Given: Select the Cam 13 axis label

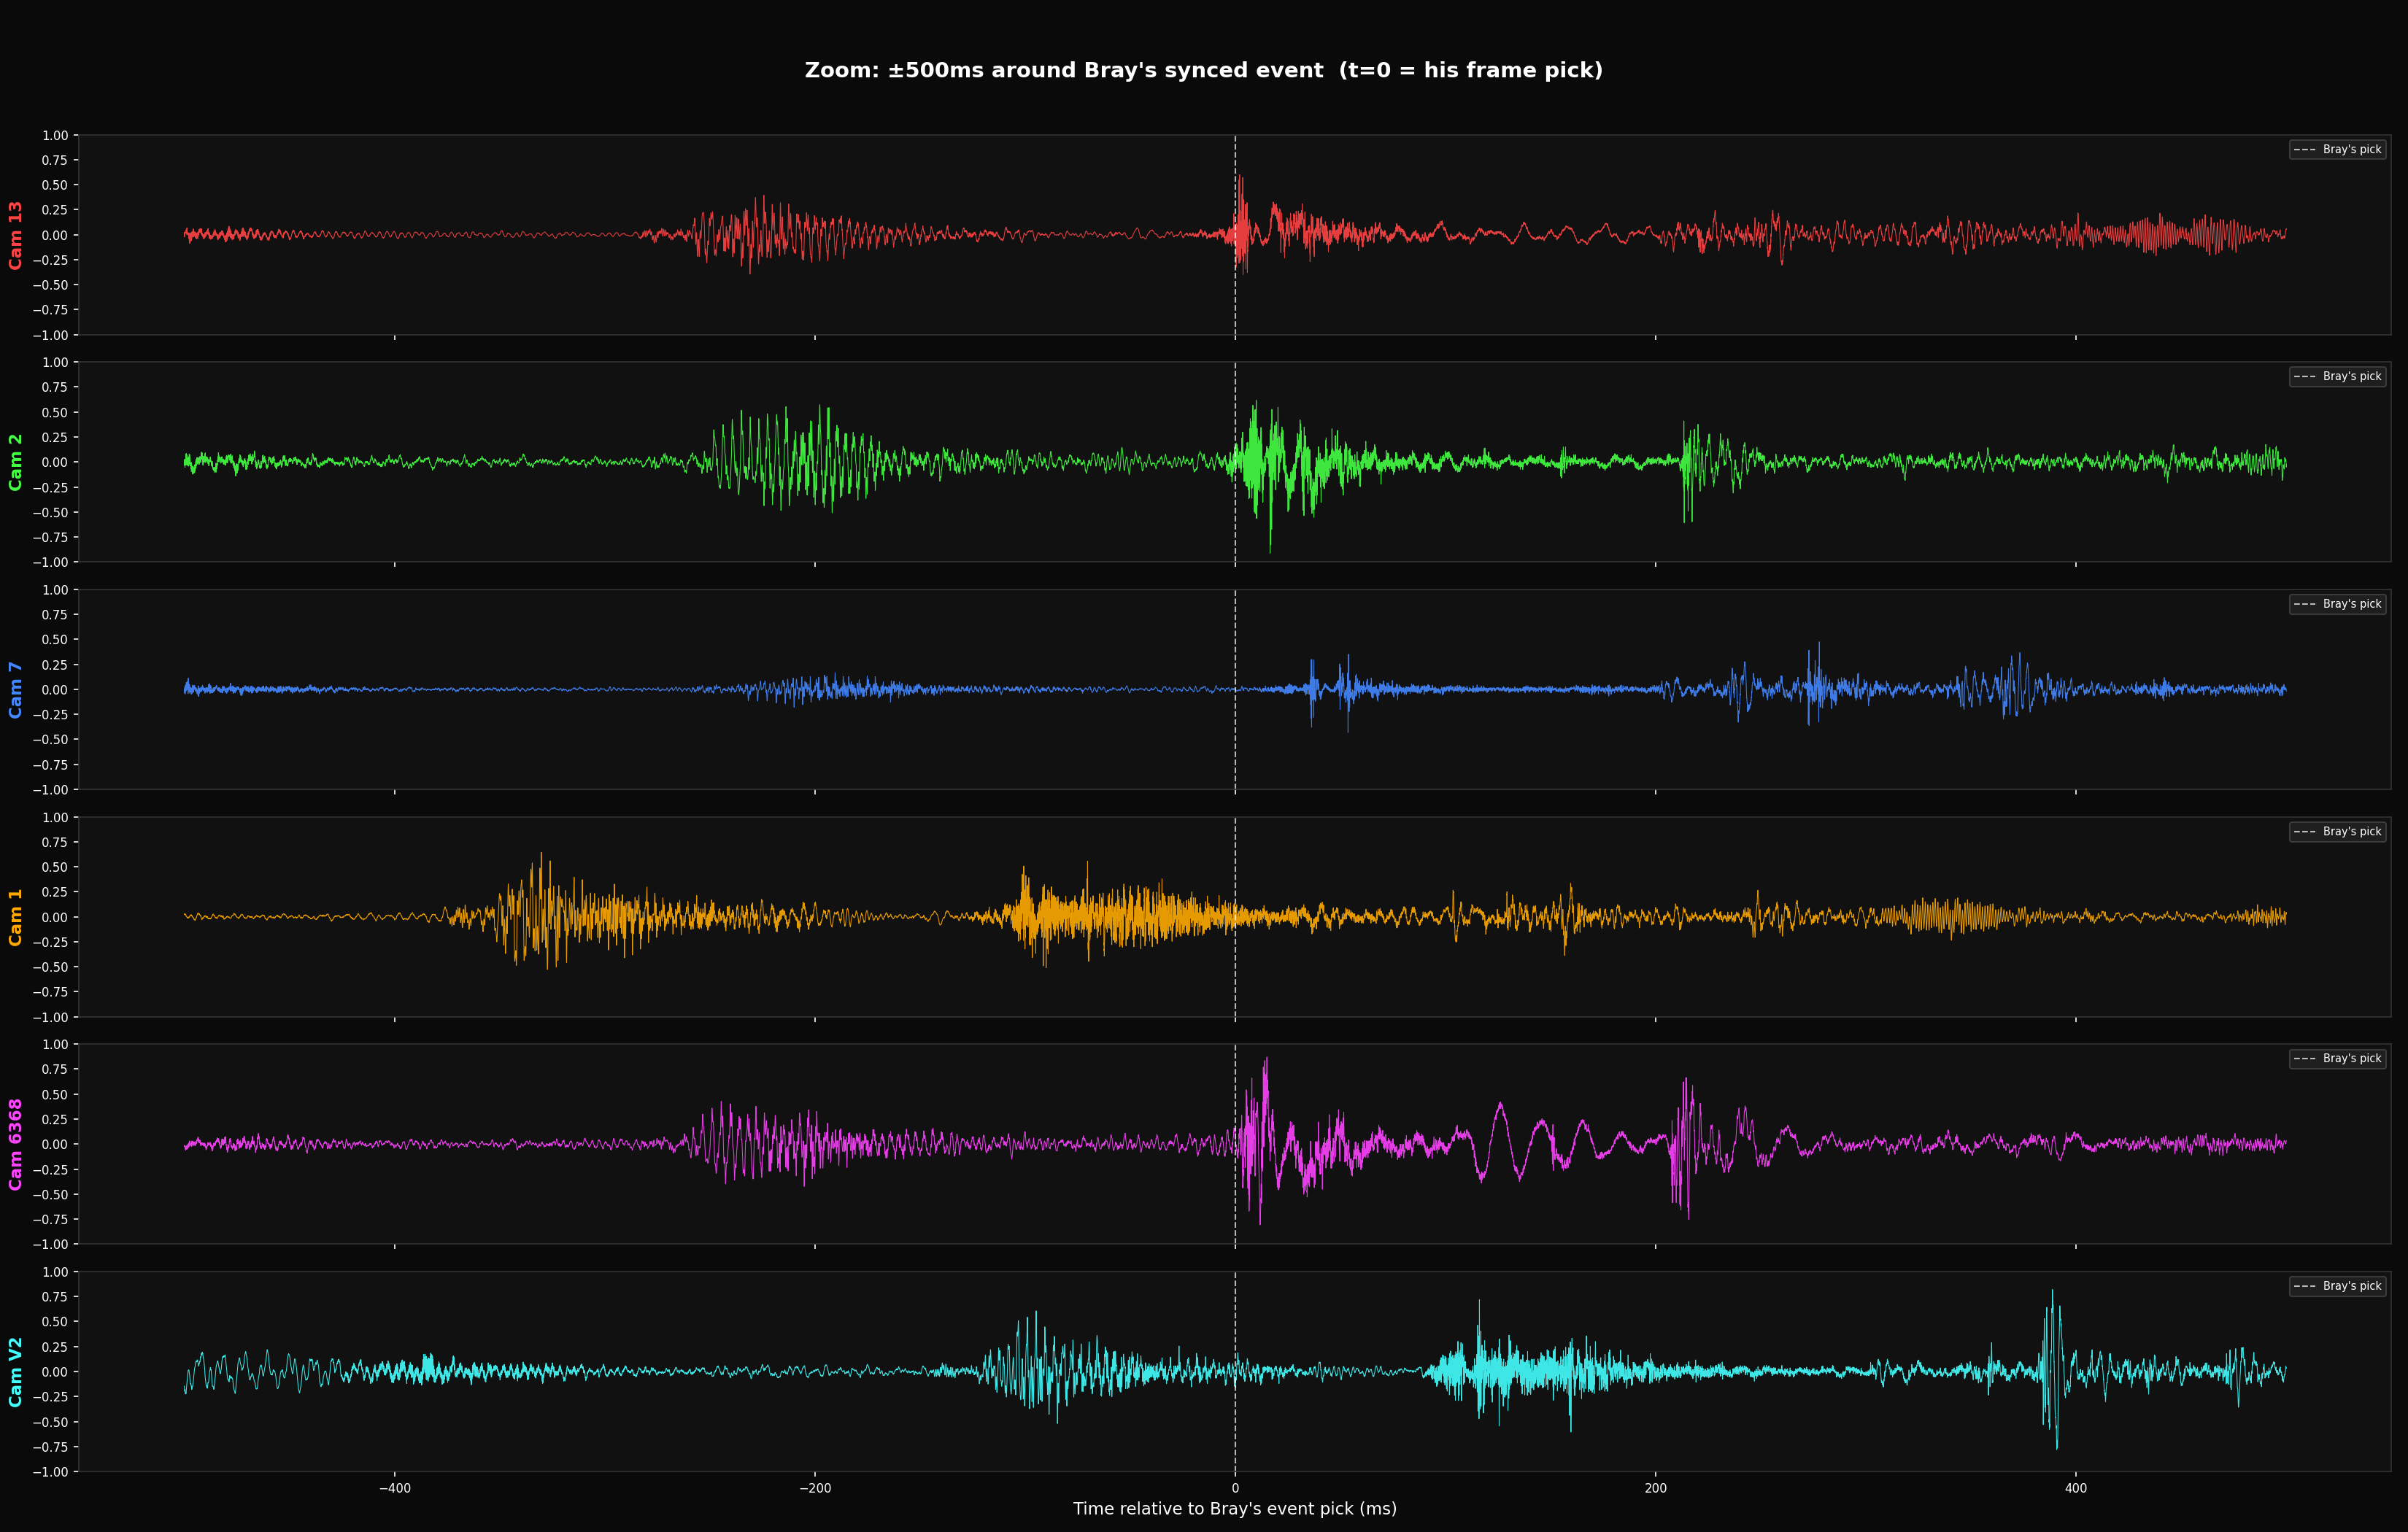Looking at the screenshot, I should 16,236.
